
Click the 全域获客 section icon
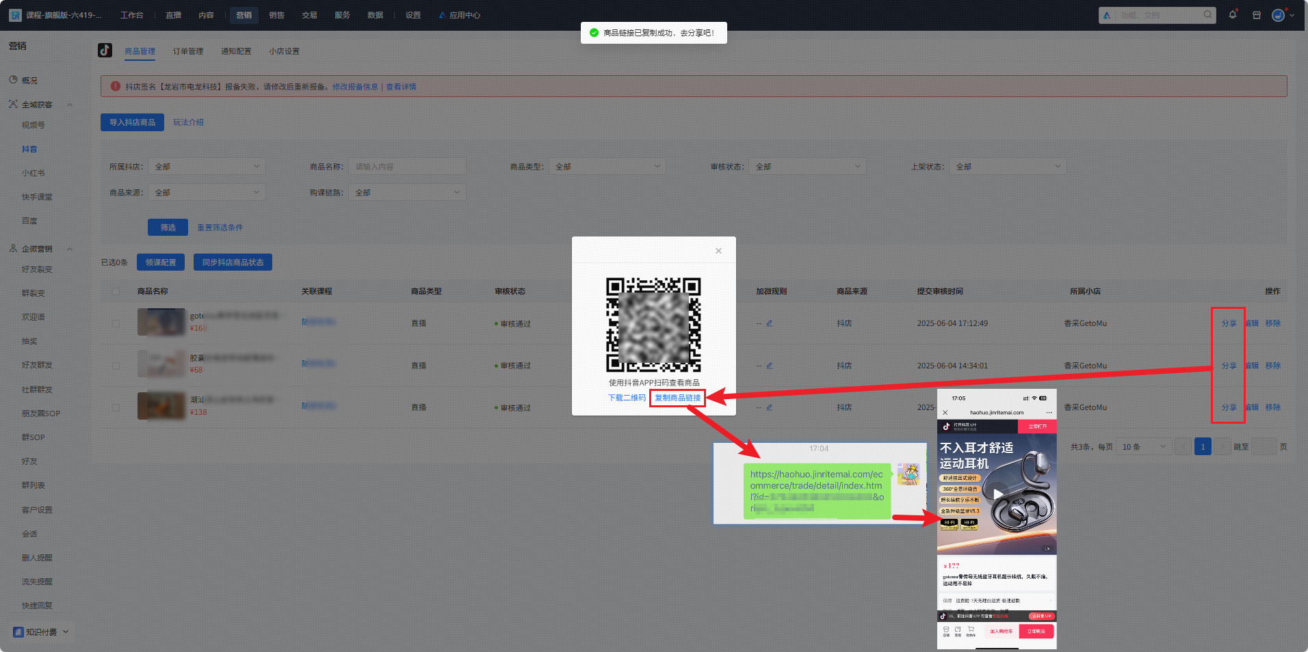click(13, 105)
